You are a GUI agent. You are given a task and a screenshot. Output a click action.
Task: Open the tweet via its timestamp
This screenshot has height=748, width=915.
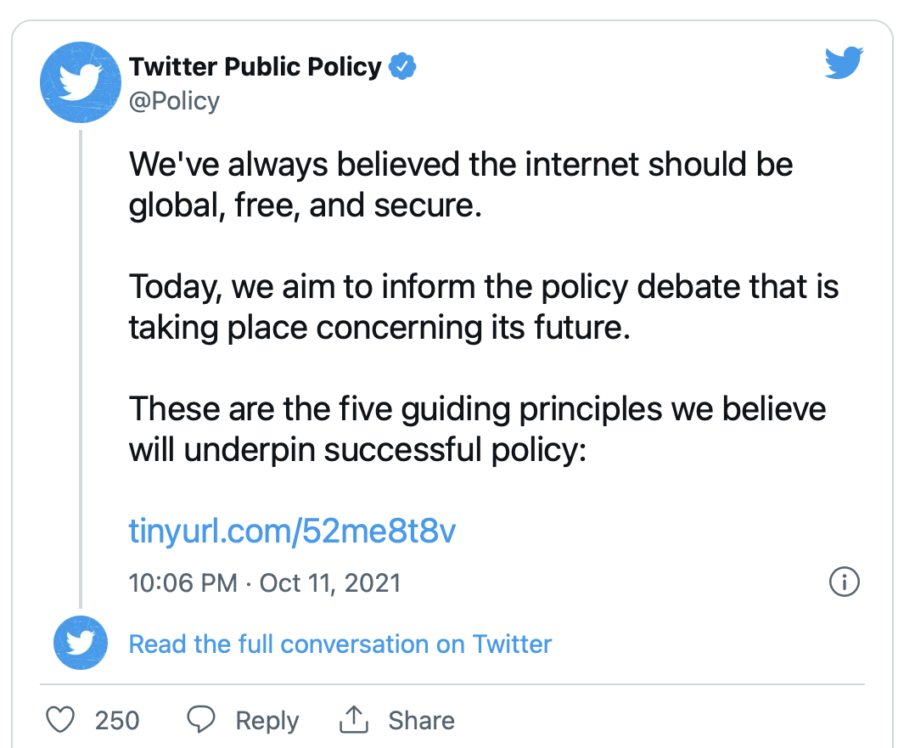(x=265, y=582)
